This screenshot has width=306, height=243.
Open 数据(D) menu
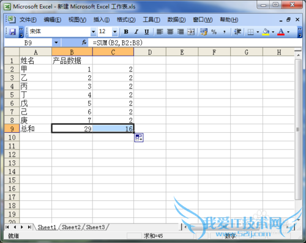pyautogui.click(x=176, y=20)
